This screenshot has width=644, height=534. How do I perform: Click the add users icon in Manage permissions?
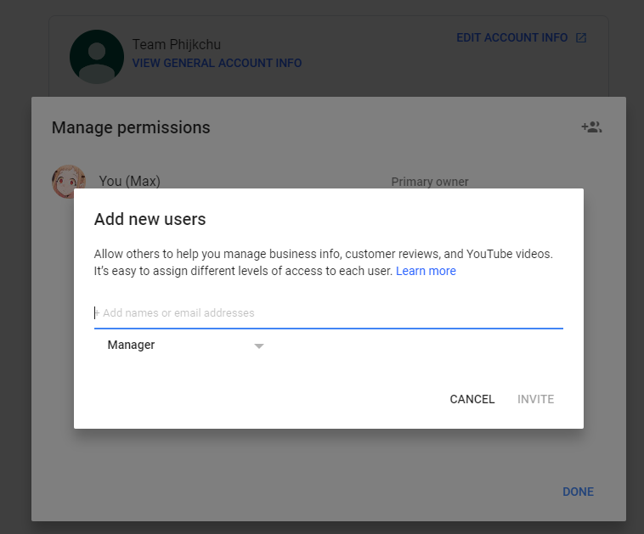coord(591,127)
